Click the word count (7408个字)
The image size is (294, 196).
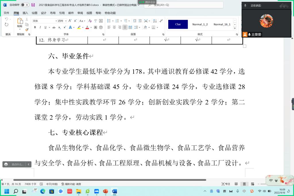[30, 184]
